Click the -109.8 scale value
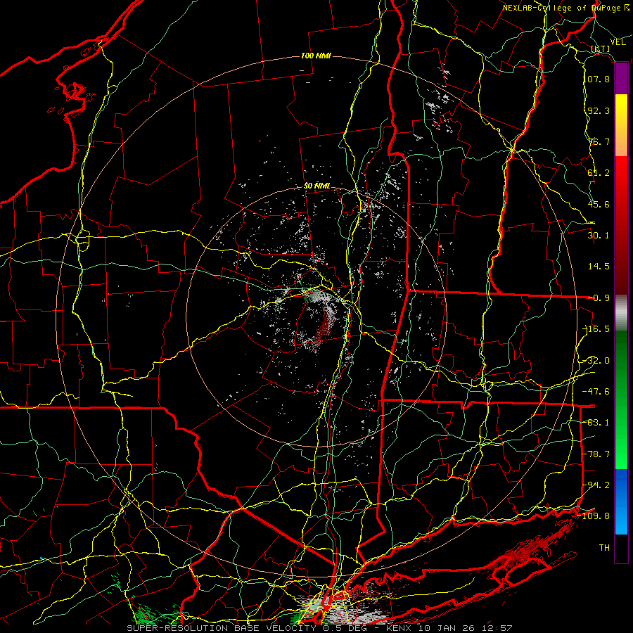Screen dimensions: 633x633 [594, 516]
